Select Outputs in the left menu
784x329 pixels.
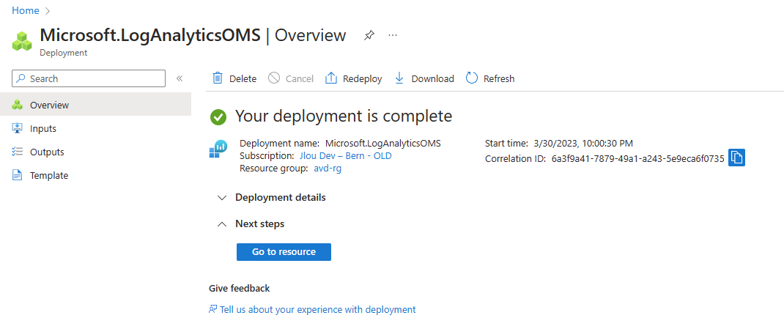(47, 152)
